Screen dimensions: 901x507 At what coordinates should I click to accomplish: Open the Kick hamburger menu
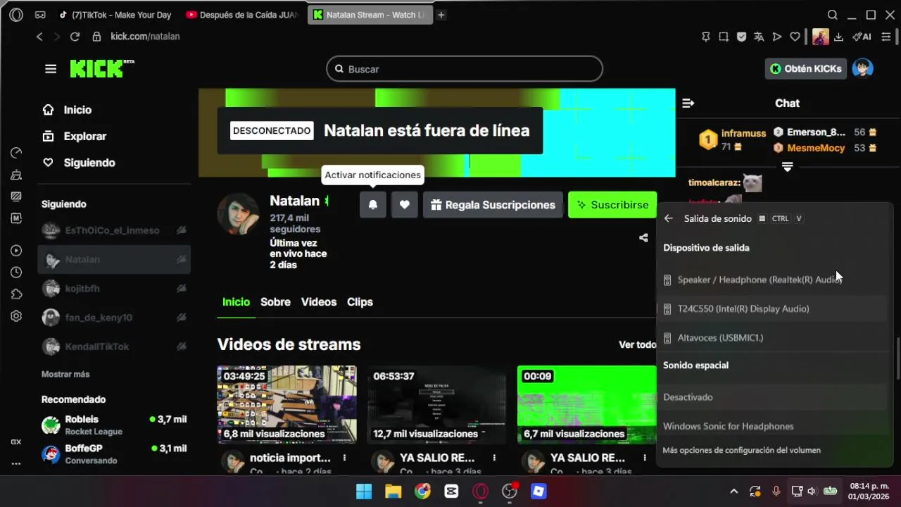coord(51,69)
